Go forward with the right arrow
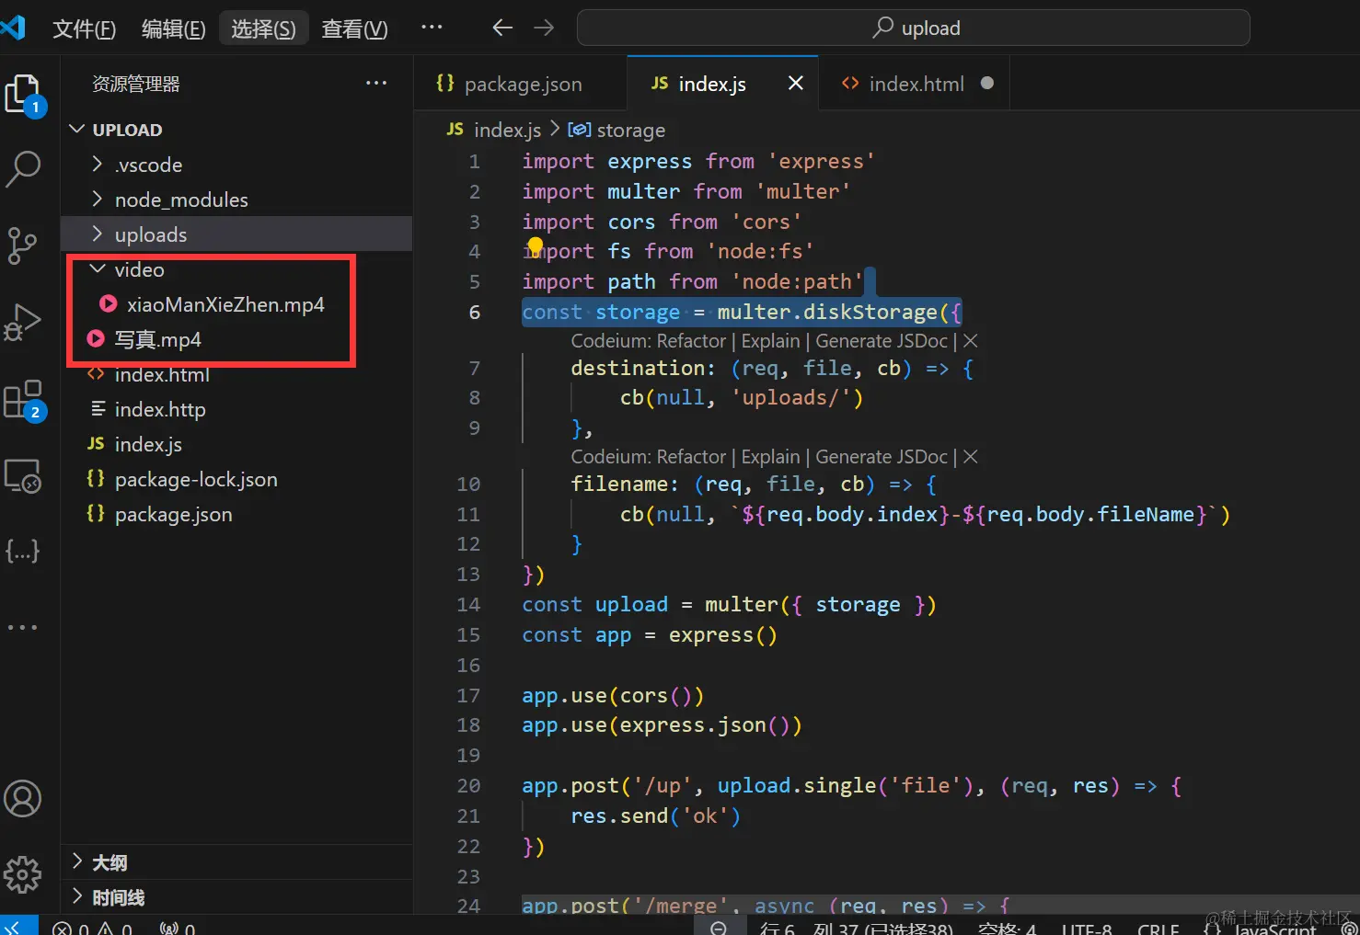This screenshot has width=1360, height=935. coord(544,28)
